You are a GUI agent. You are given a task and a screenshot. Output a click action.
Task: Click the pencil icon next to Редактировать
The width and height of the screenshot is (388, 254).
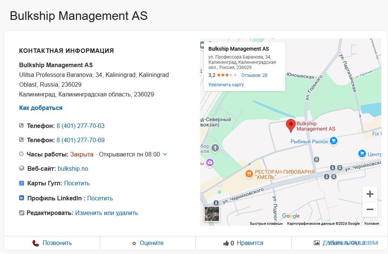(21, 213)
